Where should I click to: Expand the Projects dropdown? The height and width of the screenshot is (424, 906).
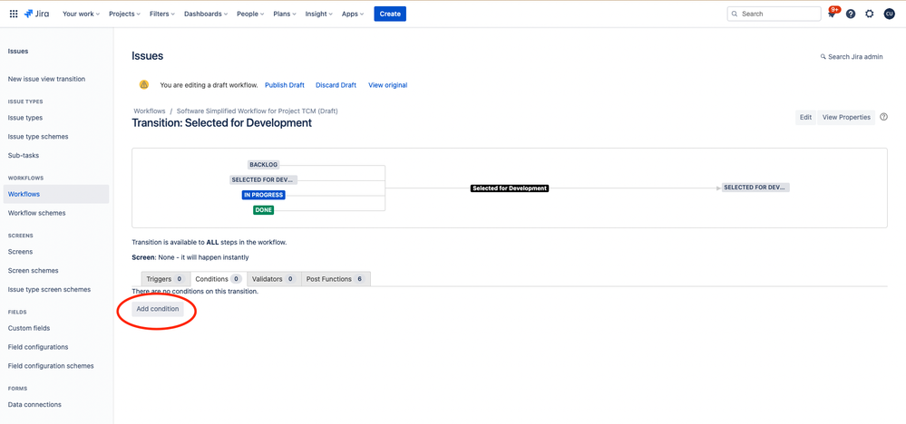[125, 14]
